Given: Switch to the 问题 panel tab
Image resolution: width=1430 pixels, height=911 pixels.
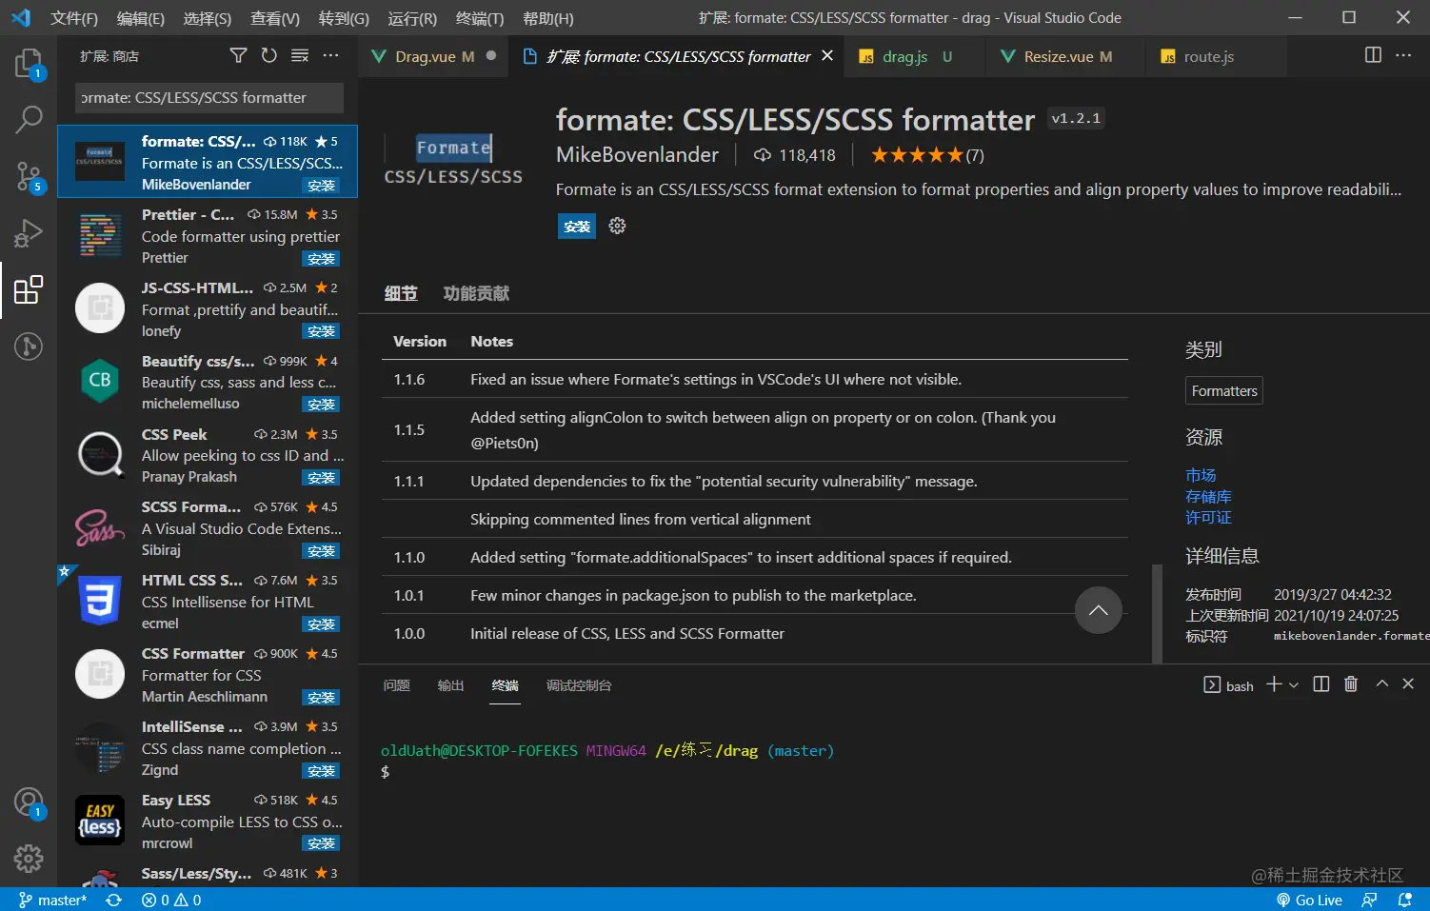Looking at the screenshot, I should coord(396,685).
